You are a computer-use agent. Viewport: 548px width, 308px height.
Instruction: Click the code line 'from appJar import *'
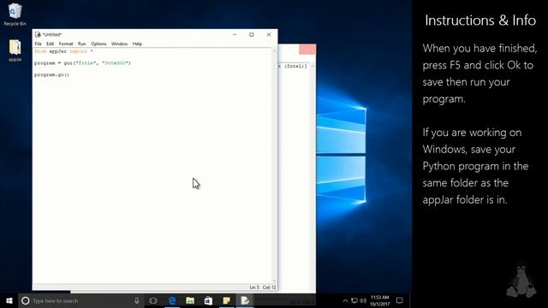tap(63, 51)
